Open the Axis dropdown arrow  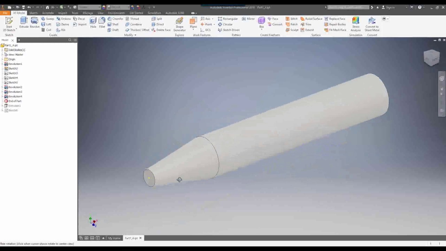coord(213,19)
